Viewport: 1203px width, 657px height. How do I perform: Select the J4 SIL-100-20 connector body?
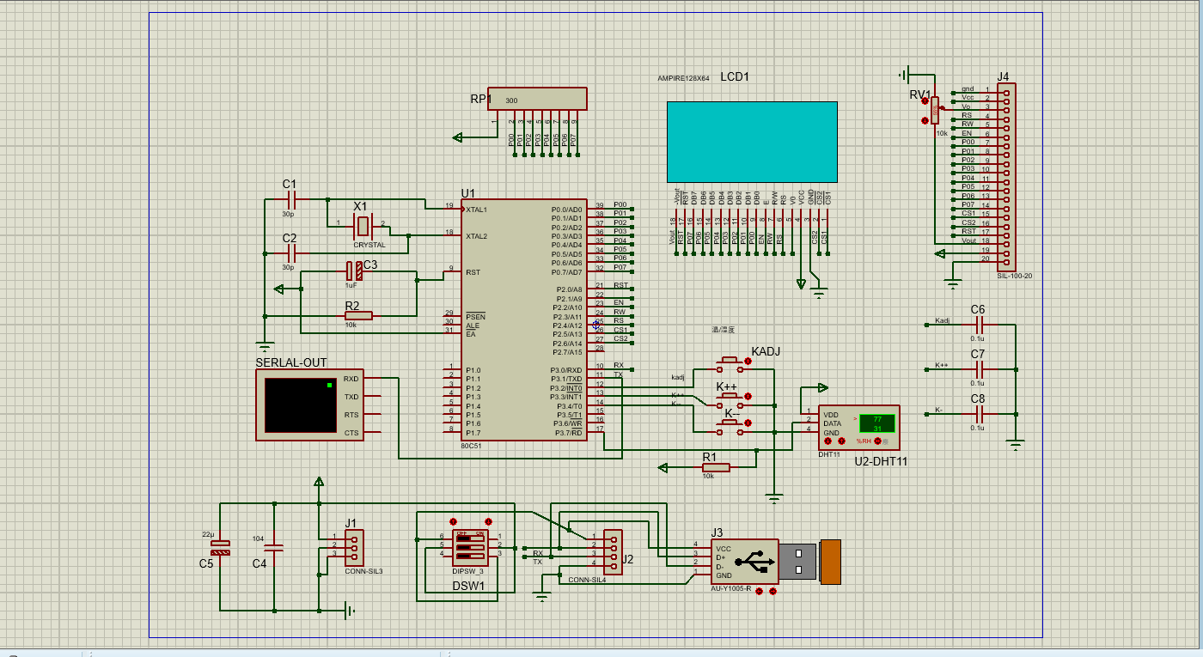coord(1006,176)
